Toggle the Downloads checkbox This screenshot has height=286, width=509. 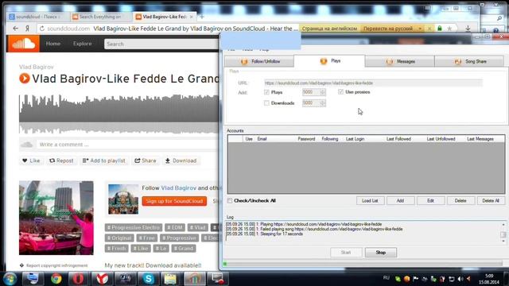[x=266, y=103]
